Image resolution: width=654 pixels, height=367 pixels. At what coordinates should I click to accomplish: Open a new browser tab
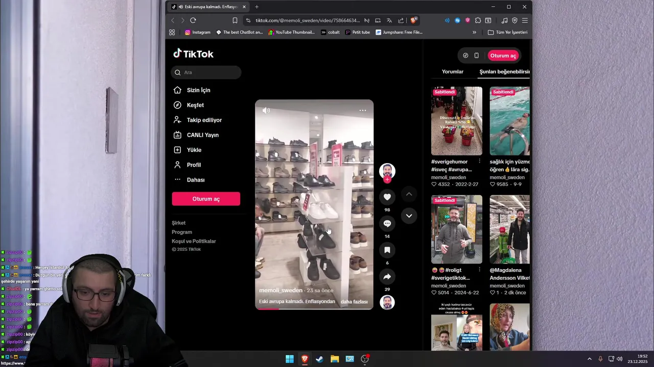[x=256, y=7]
